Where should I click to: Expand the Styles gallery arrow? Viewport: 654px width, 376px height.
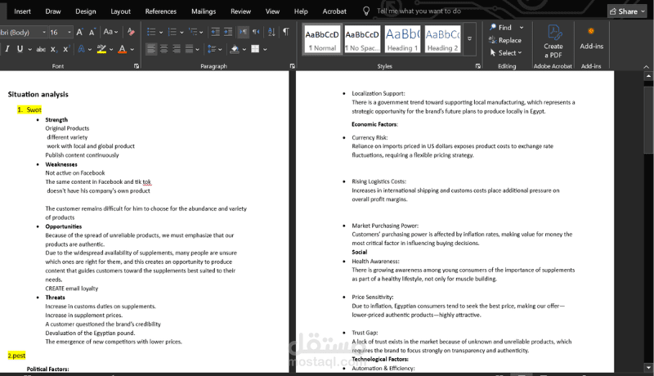tap(469, 38)
